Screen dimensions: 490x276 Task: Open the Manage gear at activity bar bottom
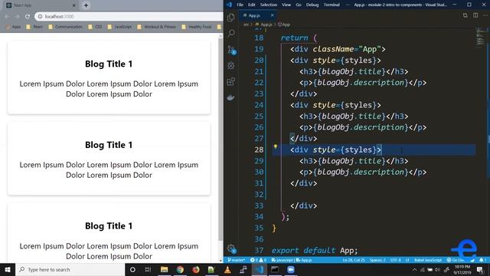tap(231, 248)
